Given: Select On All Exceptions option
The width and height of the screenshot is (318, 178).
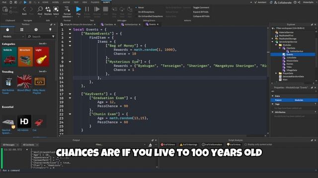Looking at the screenshot, I should coord(145,12).
